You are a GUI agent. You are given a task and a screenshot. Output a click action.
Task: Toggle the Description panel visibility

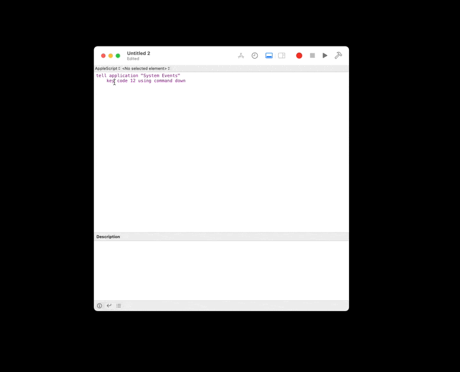coord(269,55)
